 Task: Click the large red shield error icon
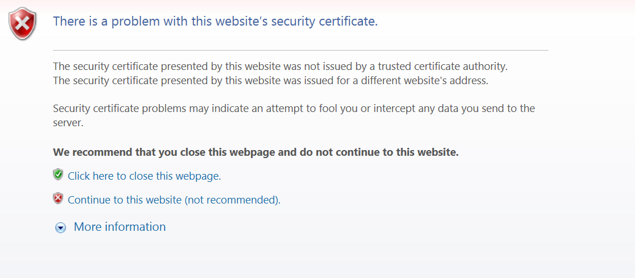click(x=22, y=24)
